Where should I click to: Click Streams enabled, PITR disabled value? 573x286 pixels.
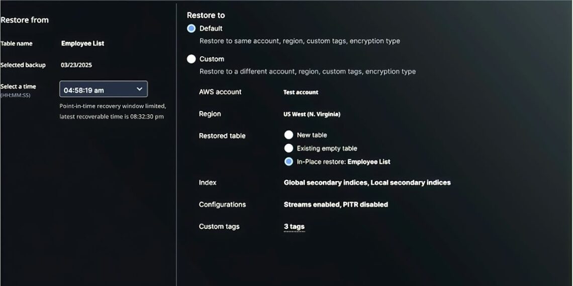click(335, 205)
